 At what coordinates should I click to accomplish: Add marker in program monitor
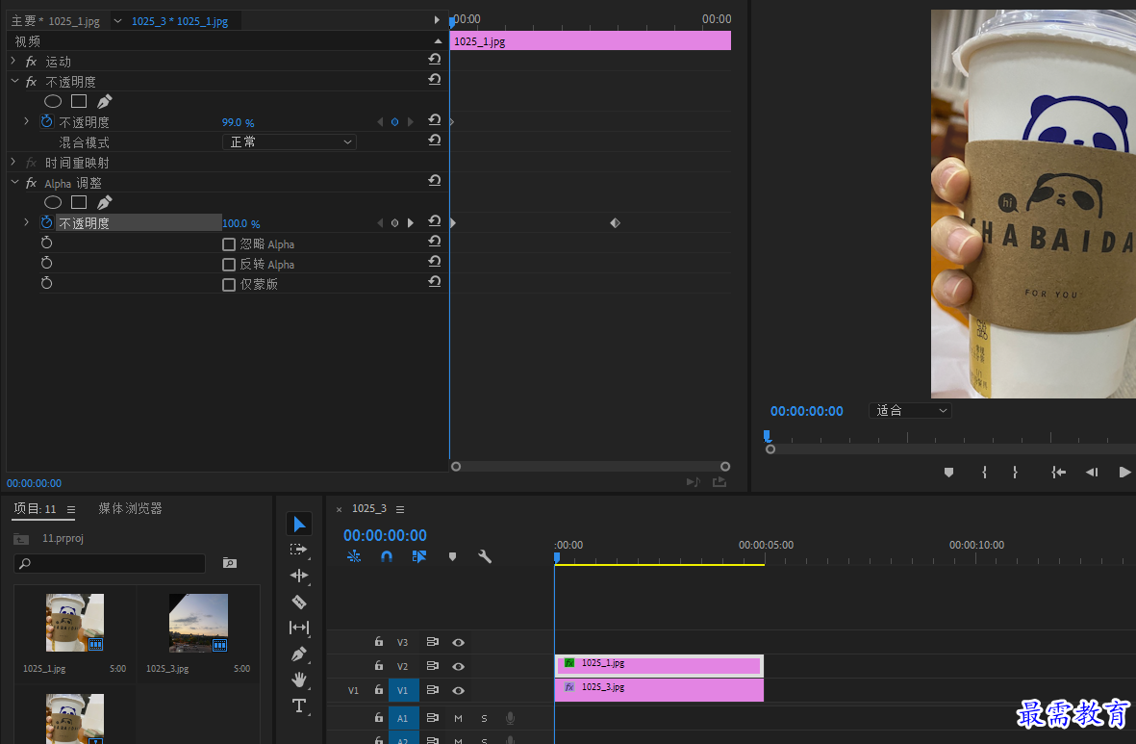(x=948, y=473)
